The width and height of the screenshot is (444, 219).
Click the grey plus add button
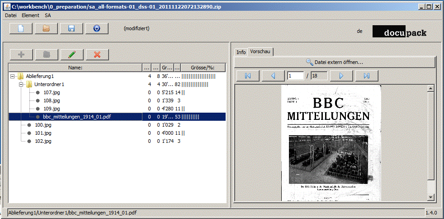coord(21,55)
